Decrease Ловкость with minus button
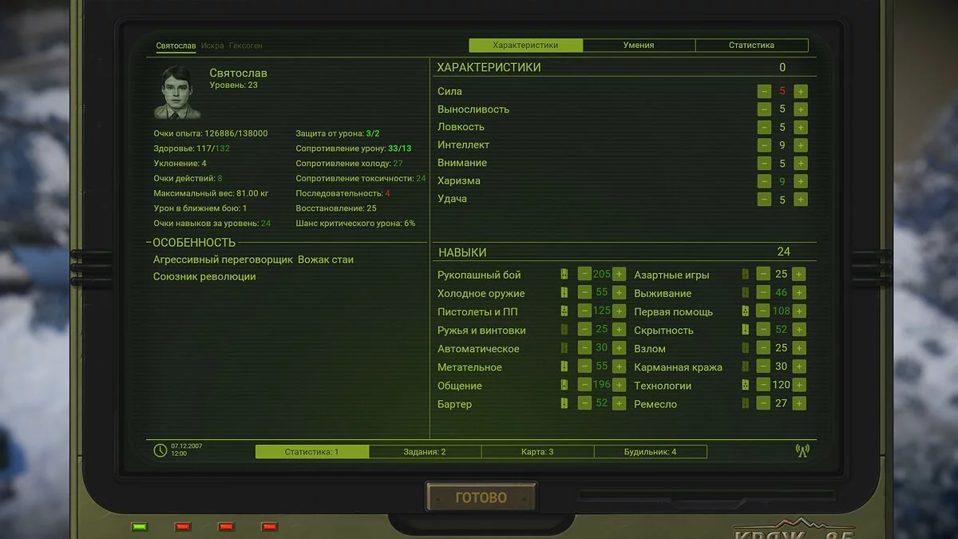This screenshot has width=958, height=539. pyautogui.click(x=764, y=127)
